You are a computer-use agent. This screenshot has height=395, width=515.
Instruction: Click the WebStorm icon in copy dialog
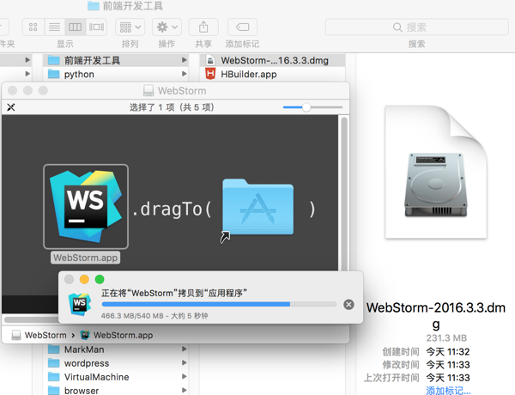[80, 304]
